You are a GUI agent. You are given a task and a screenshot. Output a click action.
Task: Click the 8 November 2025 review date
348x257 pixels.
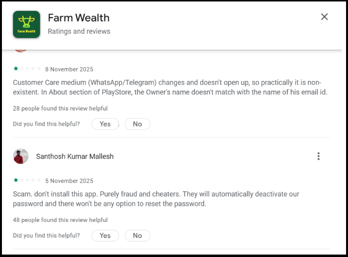click(x=69, y=69)
